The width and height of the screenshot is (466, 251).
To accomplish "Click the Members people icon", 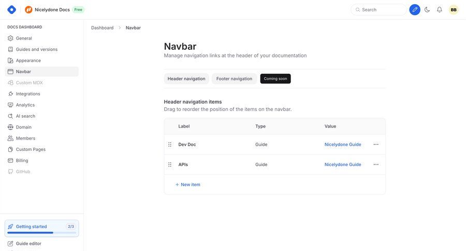I will [x=10, y=138].
